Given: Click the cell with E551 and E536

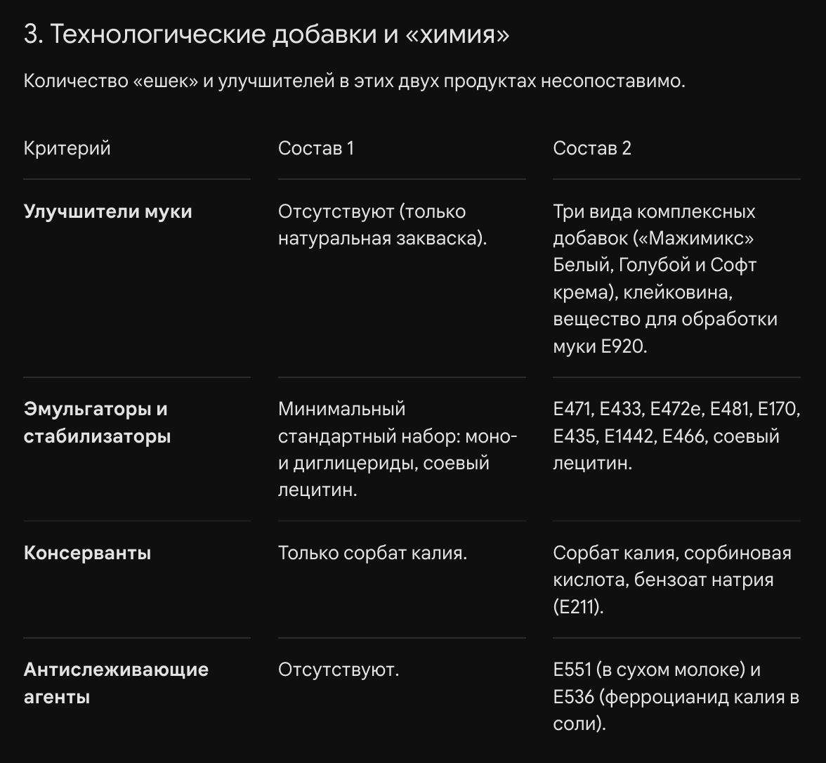Looking at the screenshot, I should 676,696.
